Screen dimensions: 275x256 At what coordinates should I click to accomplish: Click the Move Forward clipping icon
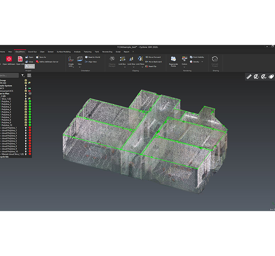147,57
